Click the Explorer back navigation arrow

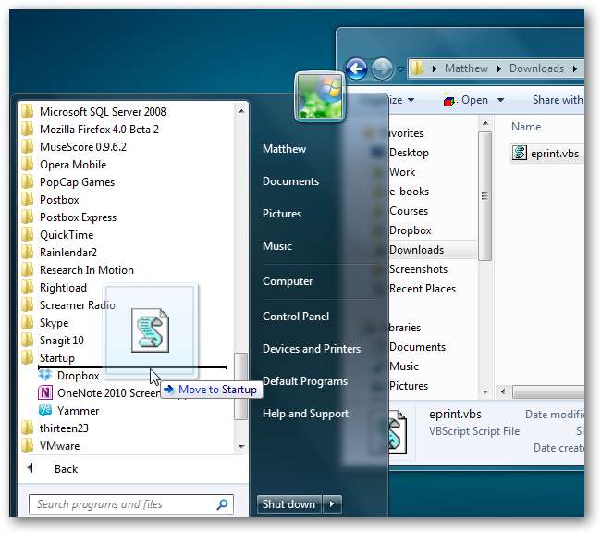[356, 68]
